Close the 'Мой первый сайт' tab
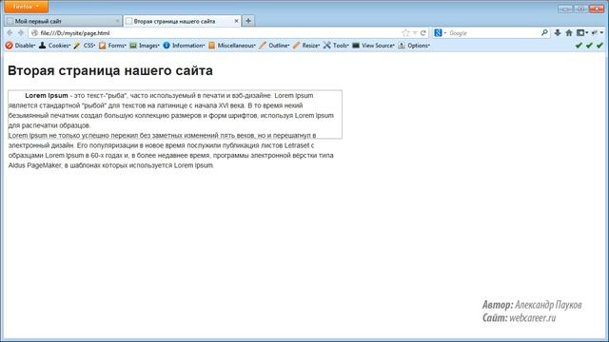609x342 pixels. click(117, 21)
